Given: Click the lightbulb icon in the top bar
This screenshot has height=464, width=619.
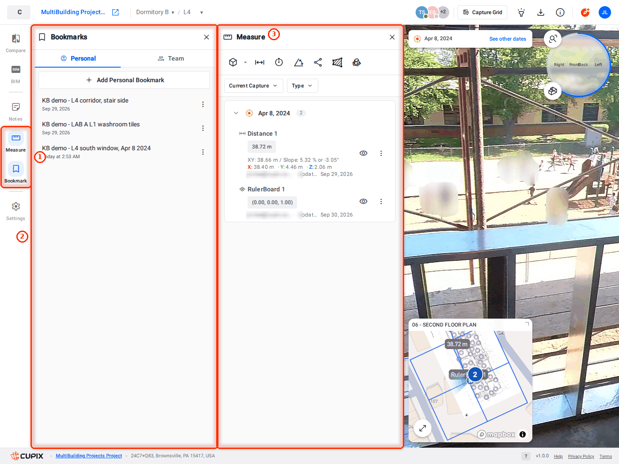Looking at the screenshot, I should click(521, 12).
